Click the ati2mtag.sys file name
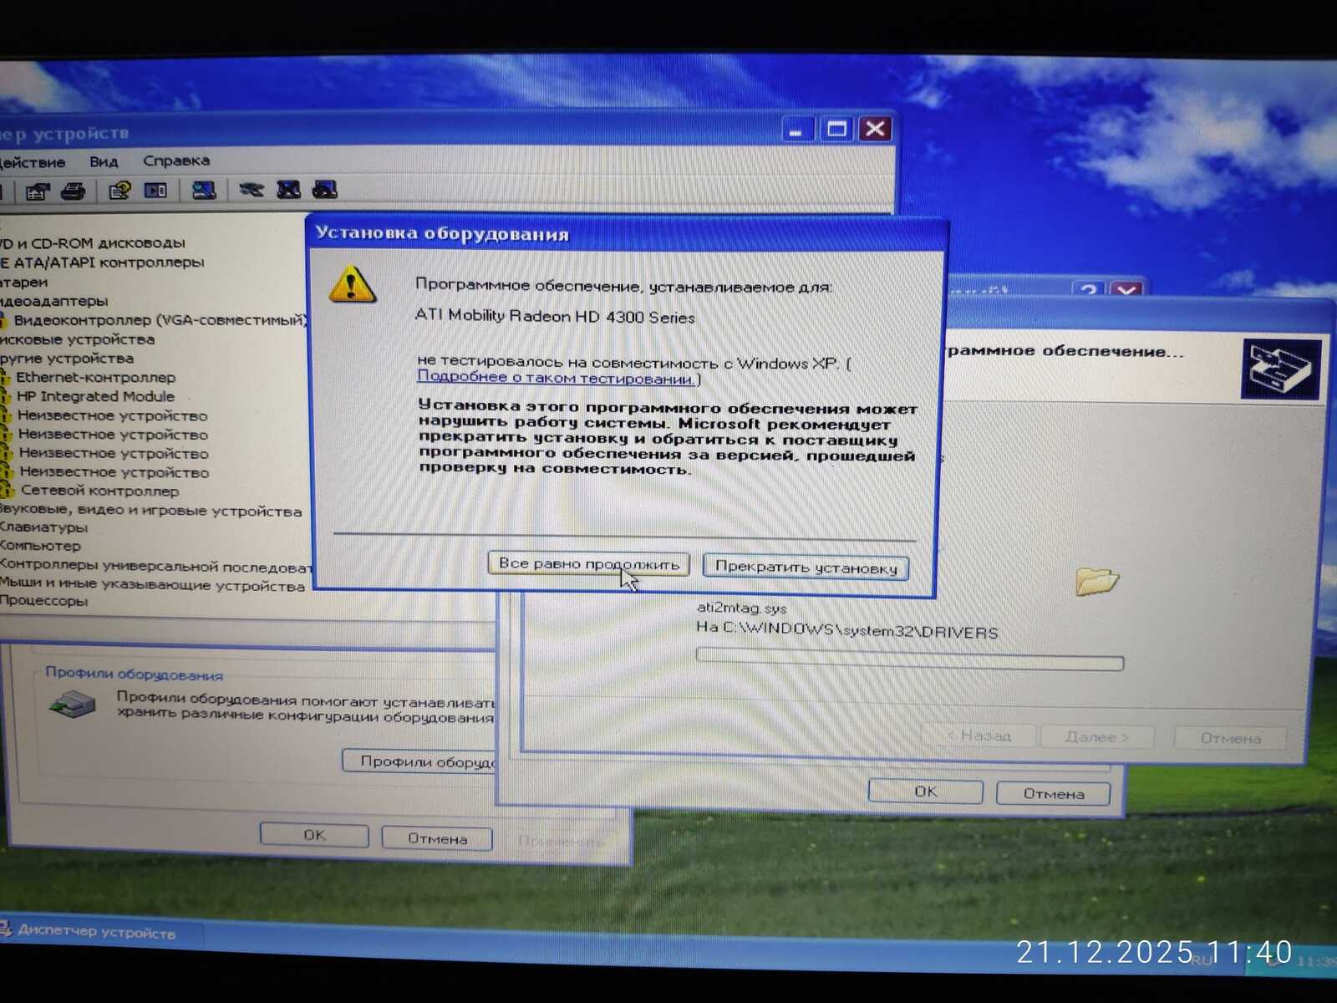 (x=742, y=608)
